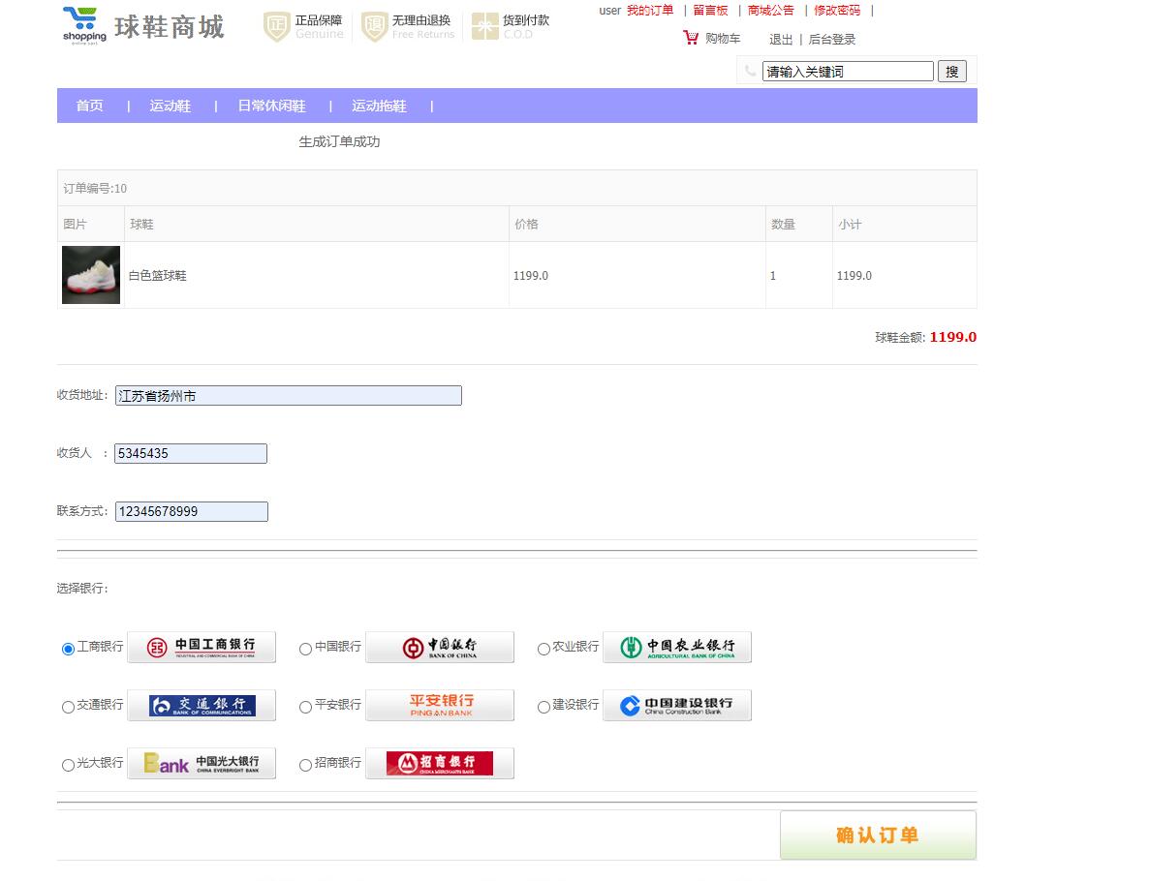The width and height of the screenshot is (1149, 881).
Task: Select the 光大银行 radio button
Action: [x=67, y=765]
